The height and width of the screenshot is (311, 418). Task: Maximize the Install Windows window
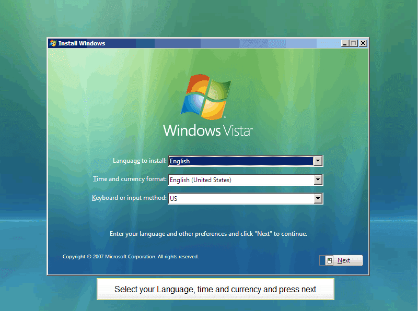click(354, 43)
